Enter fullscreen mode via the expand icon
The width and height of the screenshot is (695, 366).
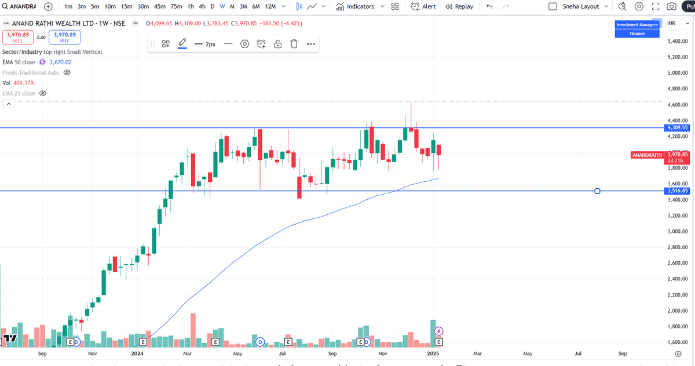click(656, 6)
